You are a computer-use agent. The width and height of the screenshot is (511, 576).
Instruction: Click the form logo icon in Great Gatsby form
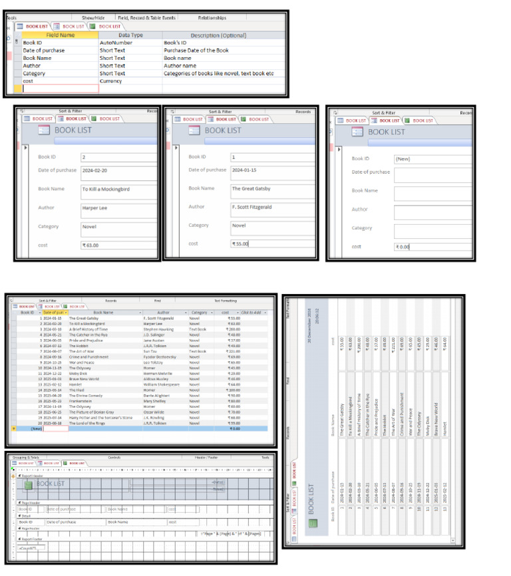[194, 130]
